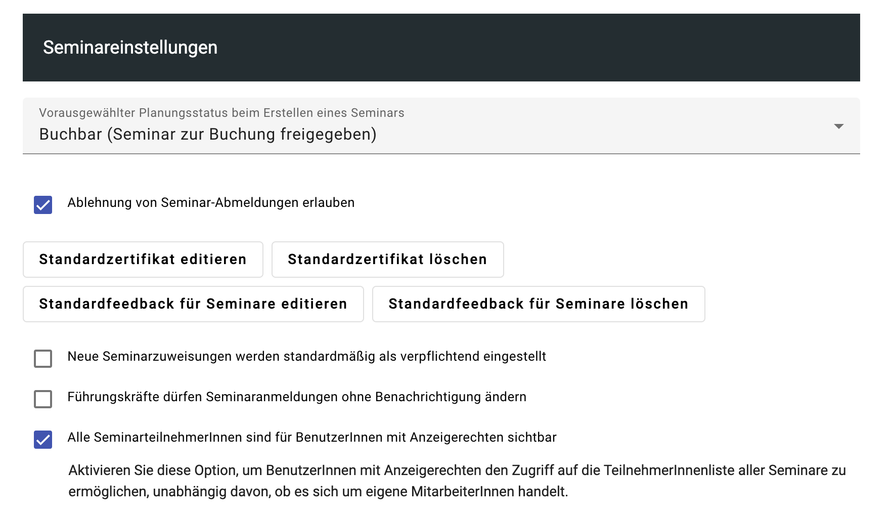Open the Vorausgewählter Planungsstatus dropdown field

(x=440, y=126)
